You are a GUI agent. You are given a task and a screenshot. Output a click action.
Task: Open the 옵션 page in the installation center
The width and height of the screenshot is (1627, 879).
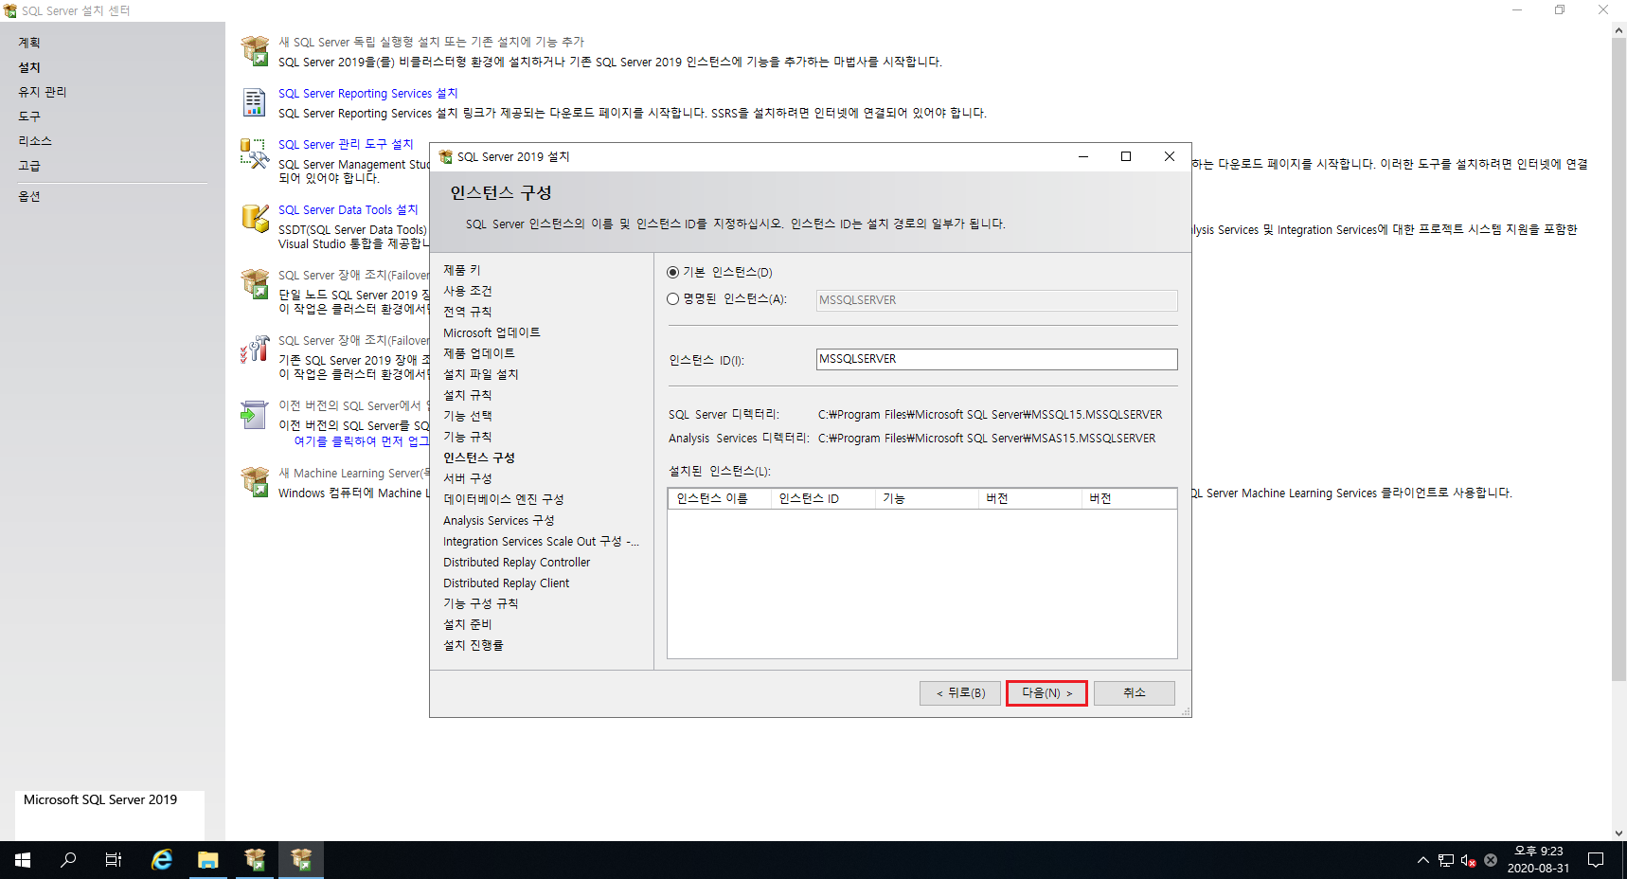click(x=29, y=196)
